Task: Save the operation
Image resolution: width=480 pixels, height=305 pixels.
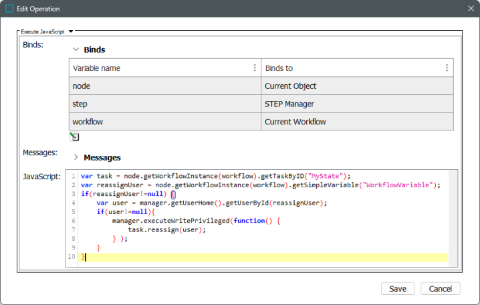Action: pos(398,289)
